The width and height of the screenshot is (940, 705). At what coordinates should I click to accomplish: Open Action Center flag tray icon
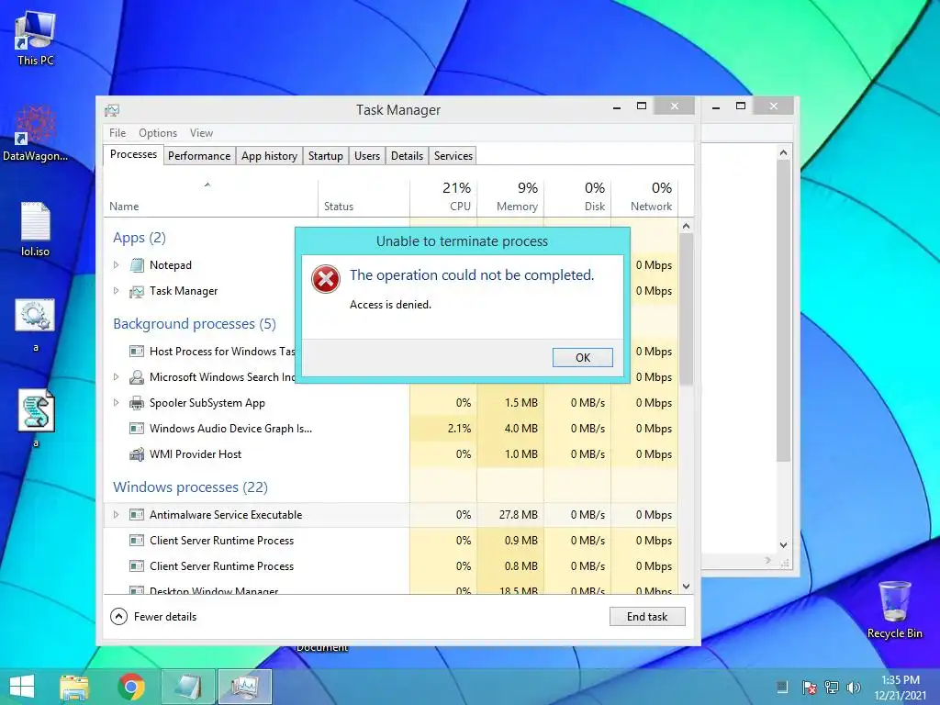point(809,687)
